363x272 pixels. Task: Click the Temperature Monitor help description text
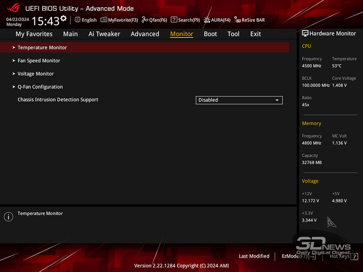click(x=40, y=214)
